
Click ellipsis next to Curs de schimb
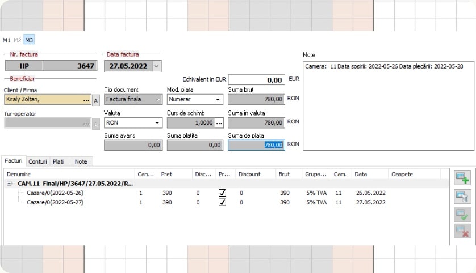point(219,122)
